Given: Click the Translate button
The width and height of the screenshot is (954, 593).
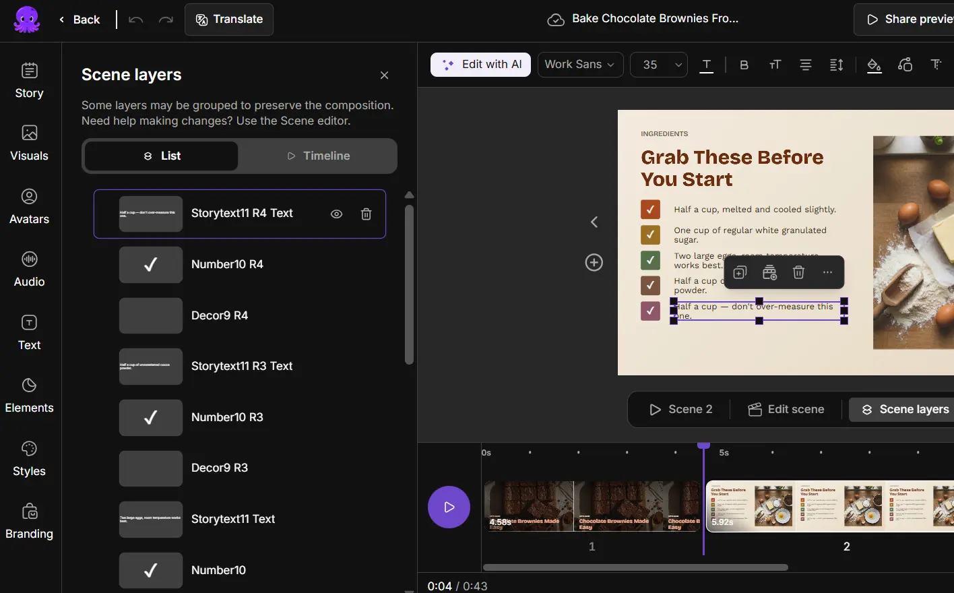Looking at the screenshot, I should tap(229, 20).
